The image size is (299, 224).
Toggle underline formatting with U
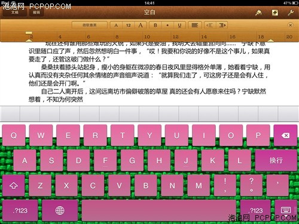[179, 25]
